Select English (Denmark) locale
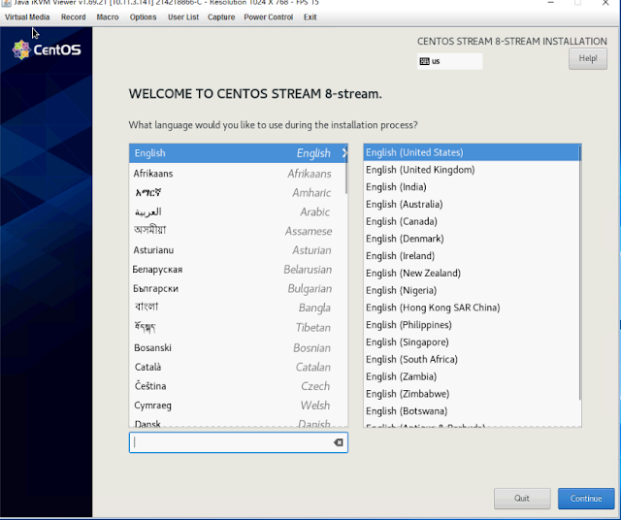 pyautogui.click(x=472, y=239)
